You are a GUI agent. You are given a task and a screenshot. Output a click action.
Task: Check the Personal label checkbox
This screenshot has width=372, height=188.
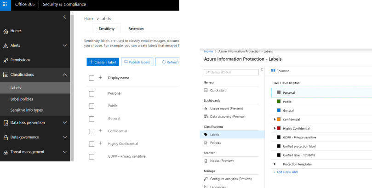click(92, 93)
